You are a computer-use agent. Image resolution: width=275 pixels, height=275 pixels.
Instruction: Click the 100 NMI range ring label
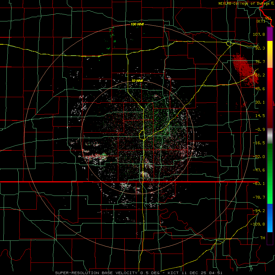coord(137,24)
